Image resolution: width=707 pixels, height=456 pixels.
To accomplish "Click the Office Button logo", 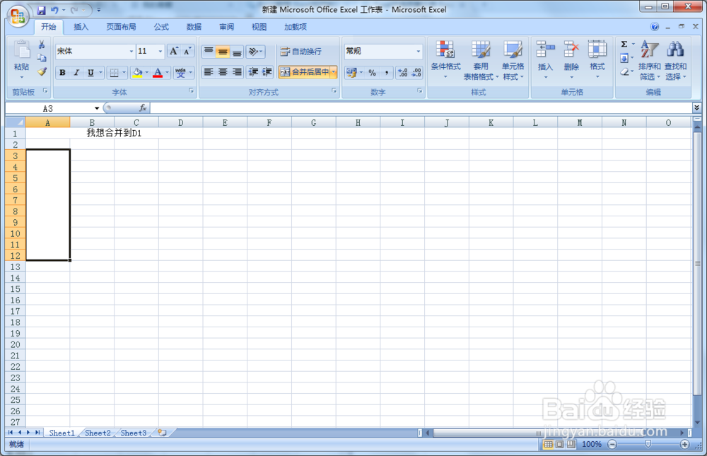I will [18, 16].
